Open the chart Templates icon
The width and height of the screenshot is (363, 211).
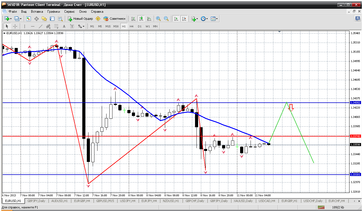pyautogui.click(x=213, y=19)
